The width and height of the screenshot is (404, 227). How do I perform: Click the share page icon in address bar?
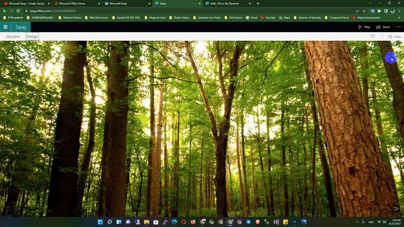357,11
